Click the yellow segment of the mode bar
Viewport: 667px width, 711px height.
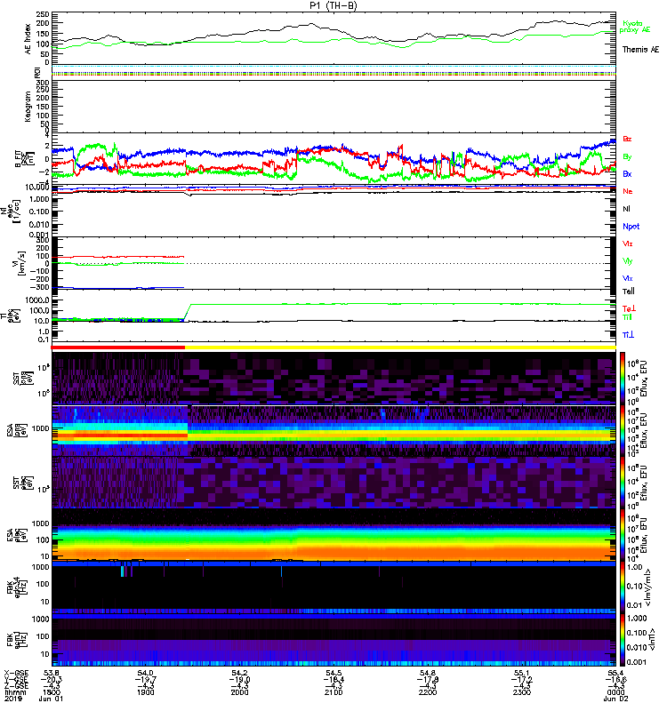pos(401,348)
